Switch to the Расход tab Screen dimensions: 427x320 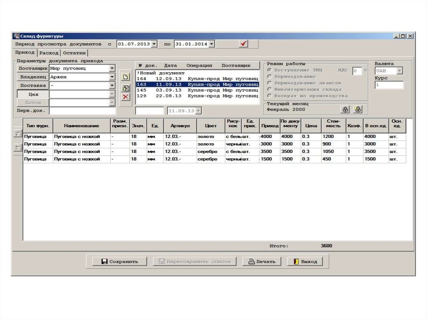[49, 53]
